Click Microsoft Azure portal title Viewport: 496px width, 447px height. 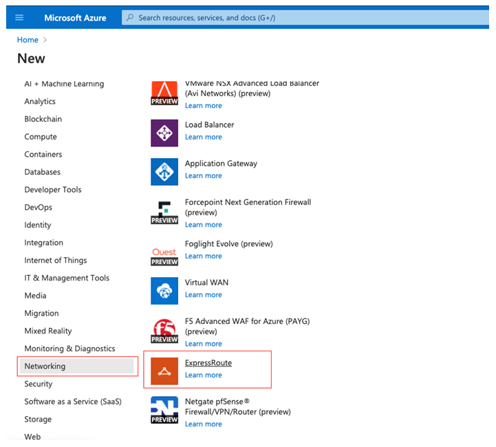(x=75, y=18)
